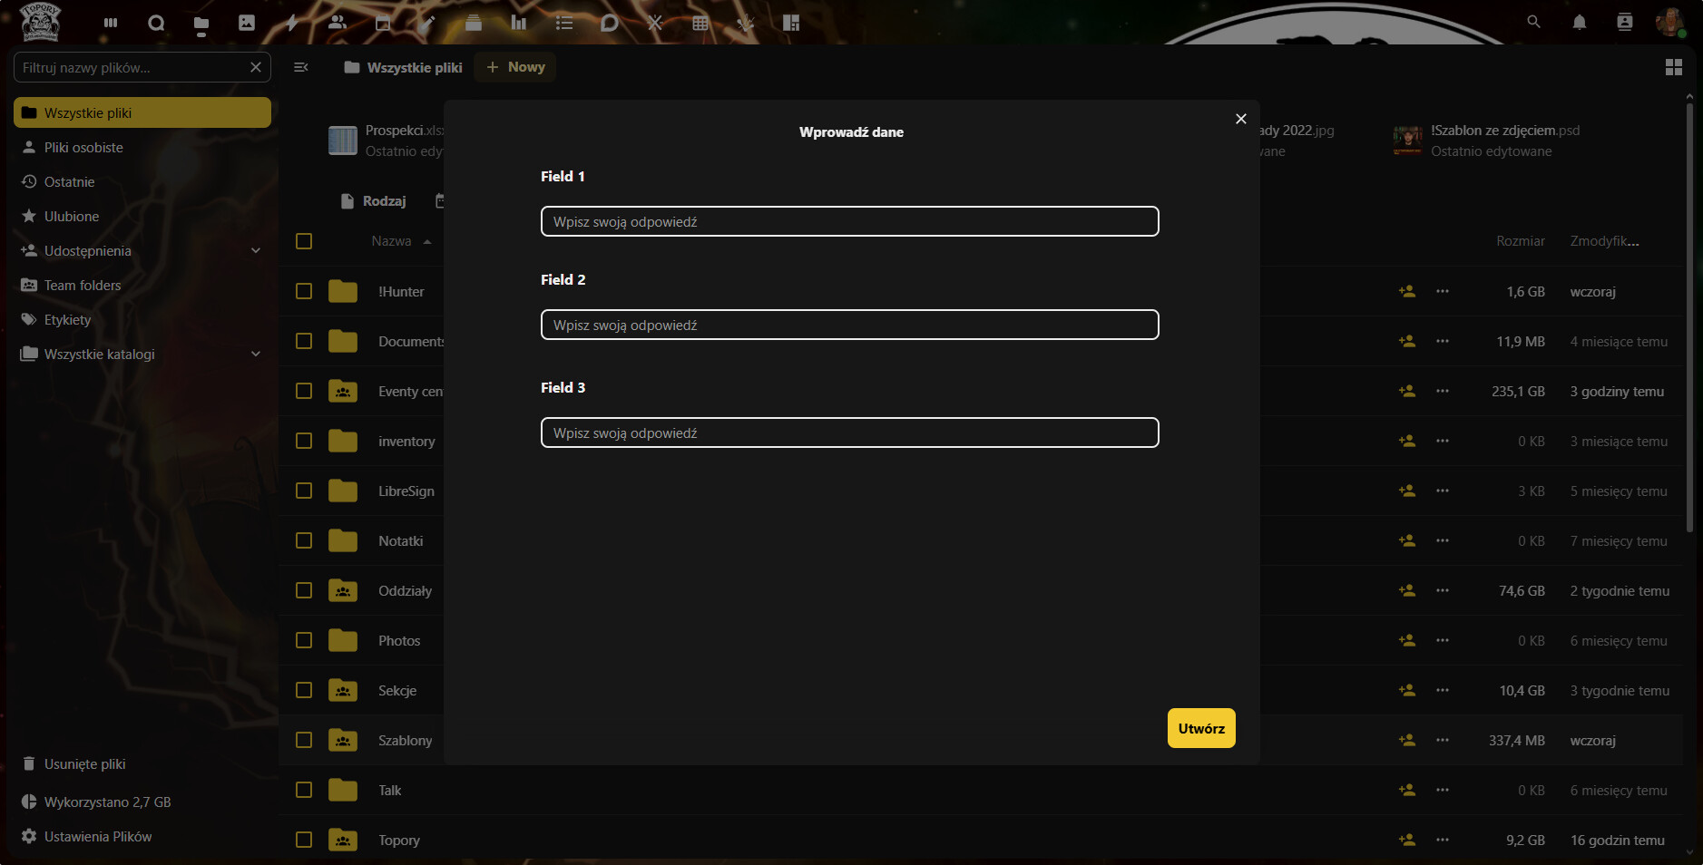Open actions menu for Talk row
The width and height of the screenshot is (1703, 865).
[1443, 790]
